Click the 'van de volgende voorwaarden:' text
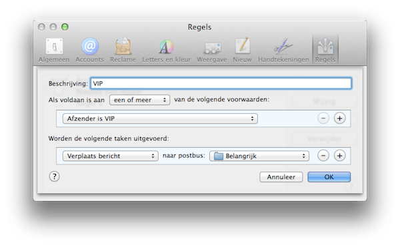400x247 pixels. point(222,99)
